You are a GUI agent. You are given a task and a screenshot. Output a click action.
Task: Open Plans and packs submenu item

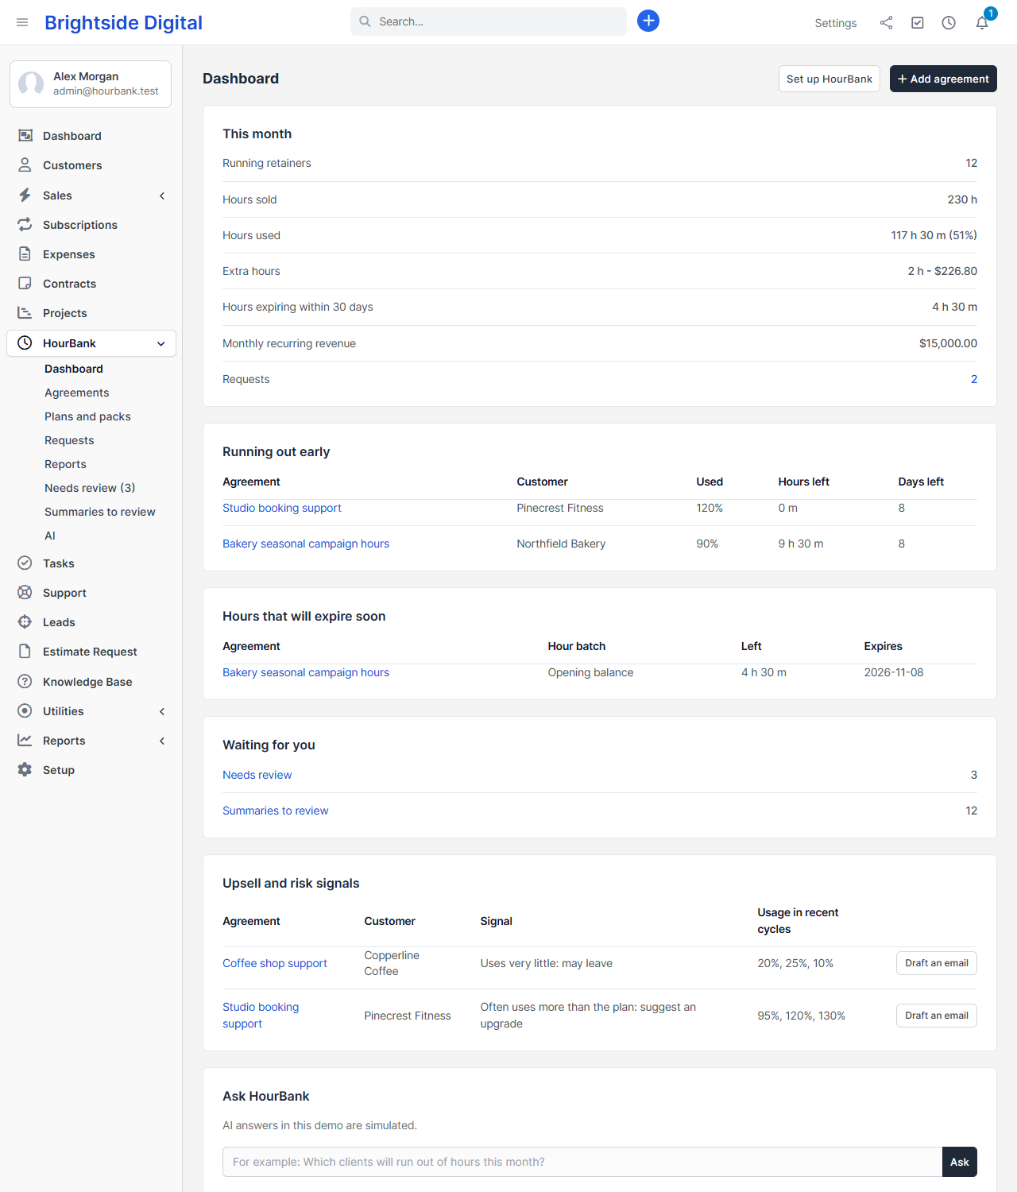[87, 416]
